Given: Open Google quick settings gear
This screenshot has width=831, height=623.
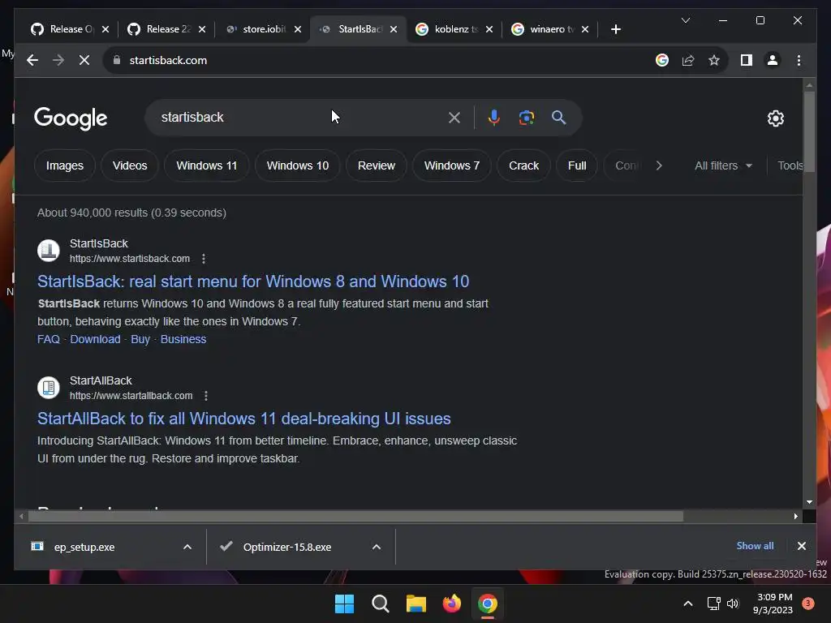Looking at the screenshot, I should pyautogui.click(x=775, y=118).
